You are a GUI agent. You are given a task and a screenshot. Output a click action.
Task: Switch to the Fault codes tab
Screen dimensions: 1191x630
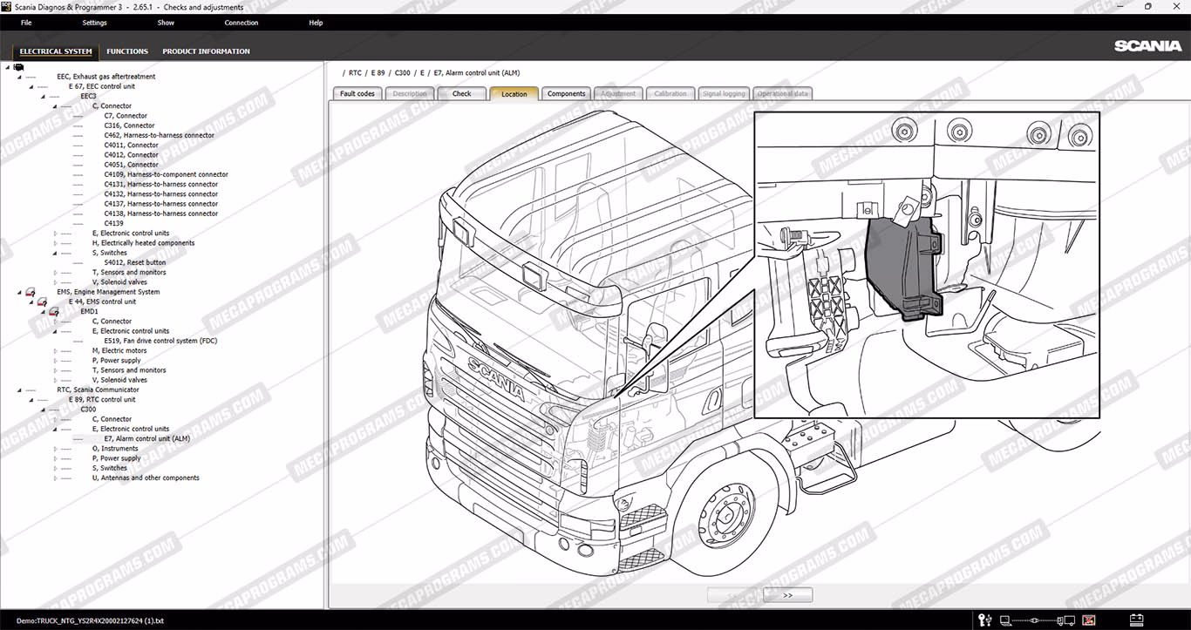point(357,93)
